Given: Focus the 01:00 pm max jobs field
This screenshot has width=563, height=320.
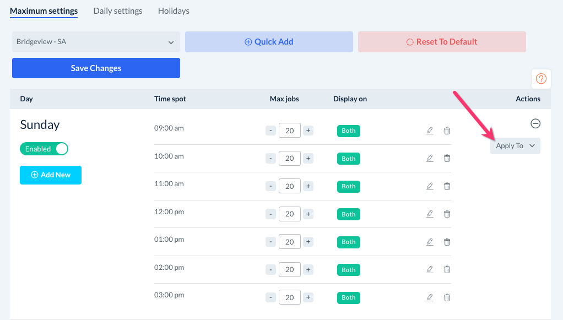Looking at the screenshot, I should 290,242.
